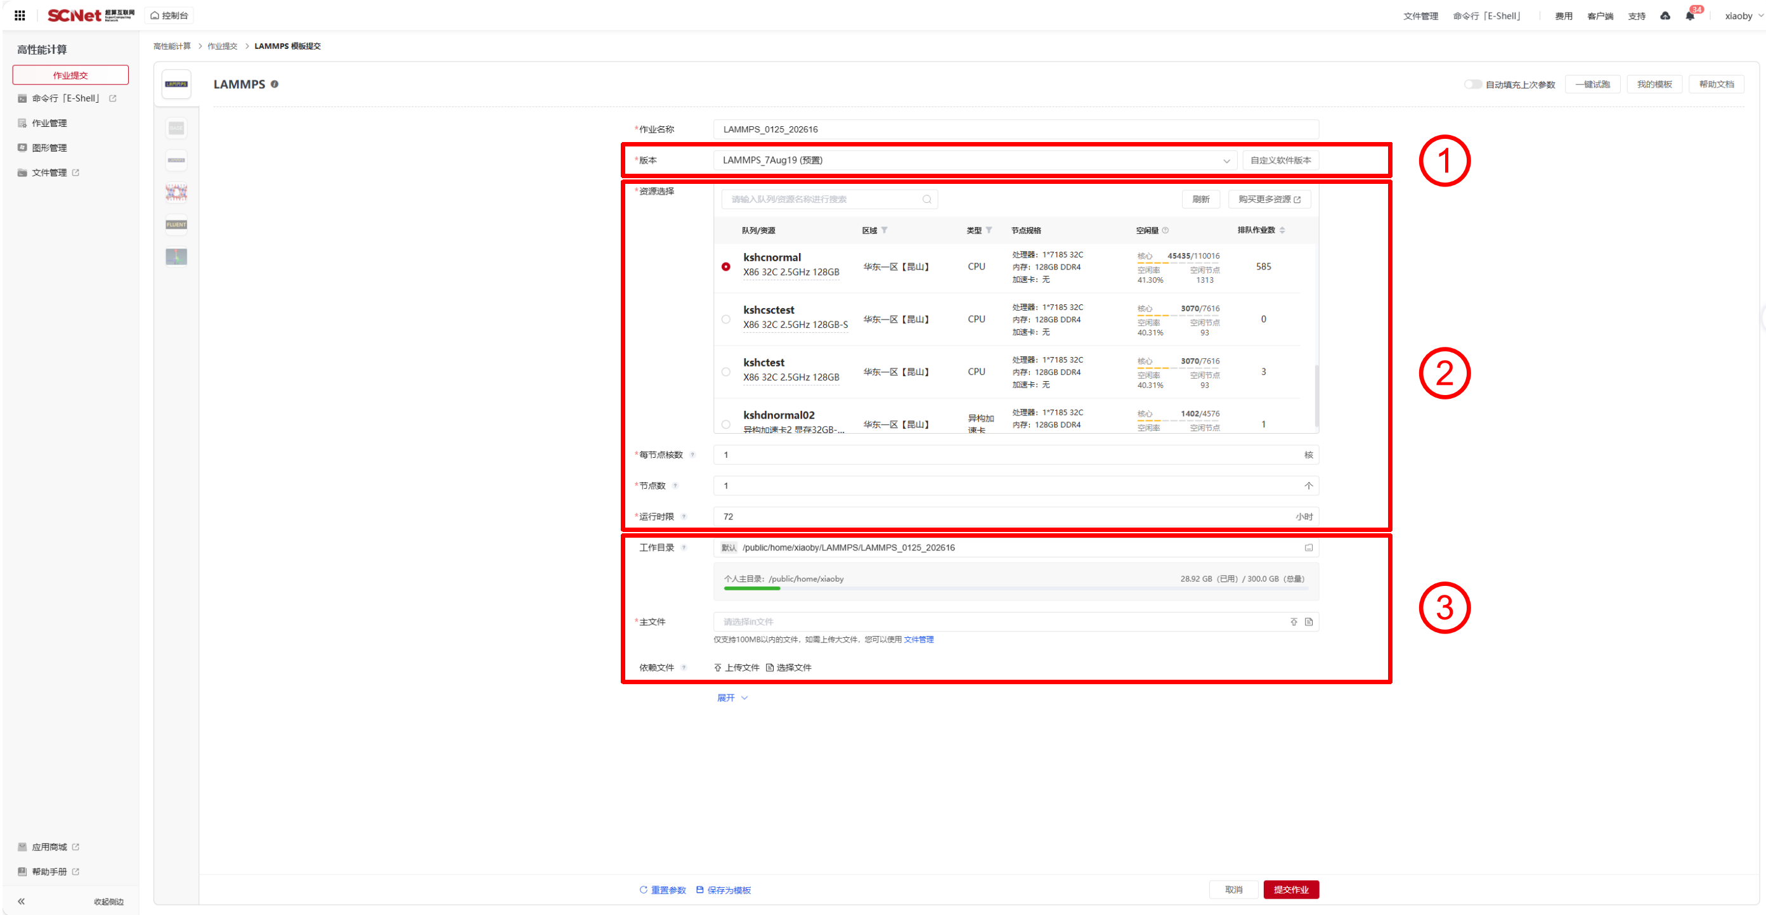Click the 一键试跑 button
Screen dimensions: 1766x915
click(1592, 84)
